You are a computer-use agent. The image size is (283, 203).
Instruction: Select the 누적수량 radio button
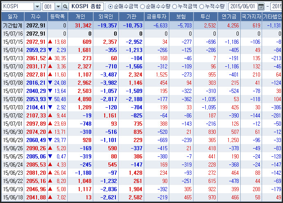click(x=202, y=7)
